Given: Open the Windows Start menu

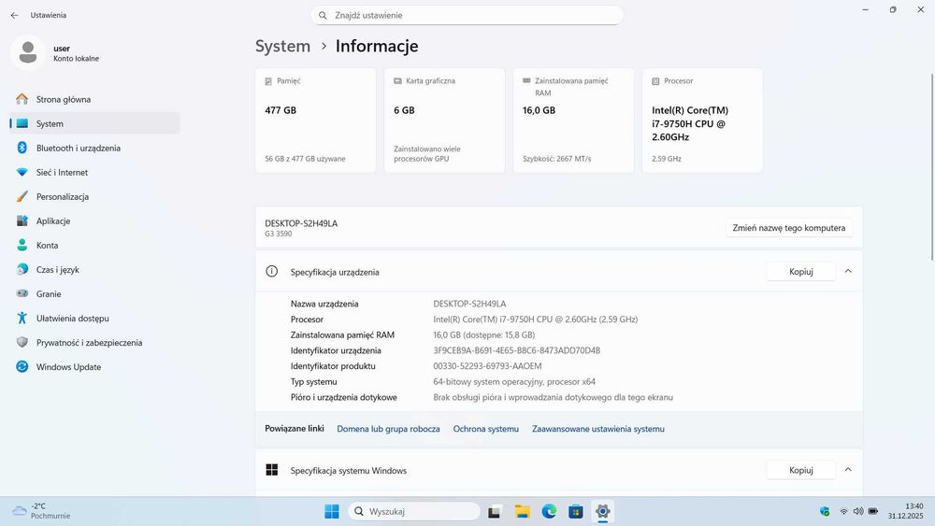Looking at the screenshot, I should tap(332, 511).
